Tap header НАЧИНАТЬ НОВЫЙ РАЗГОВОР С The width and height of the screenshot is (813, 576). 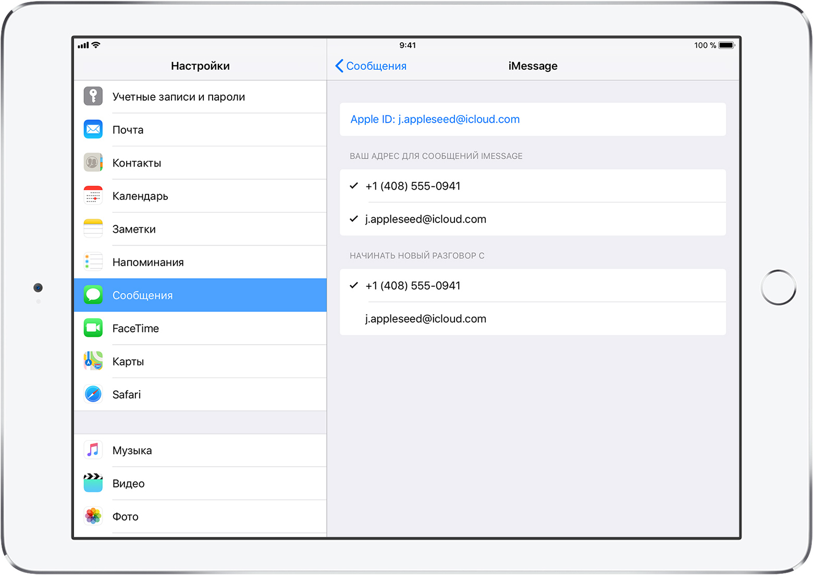click(417, 255)
